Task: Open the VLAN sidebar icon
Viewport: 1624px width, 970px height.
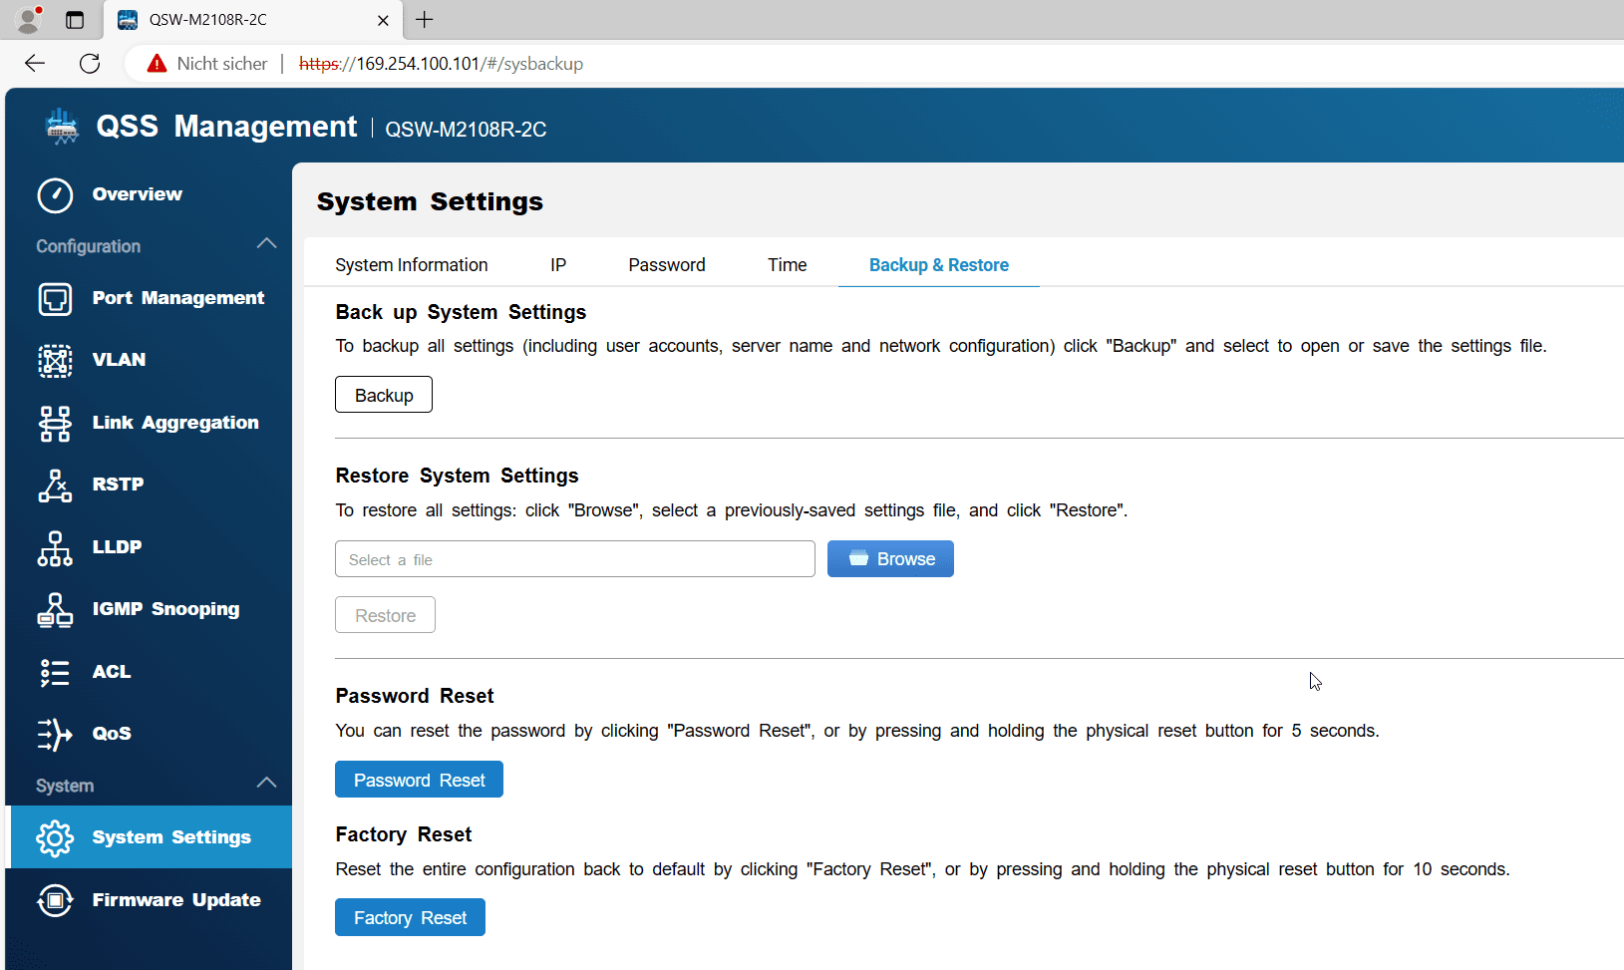Action: [55, 361]
